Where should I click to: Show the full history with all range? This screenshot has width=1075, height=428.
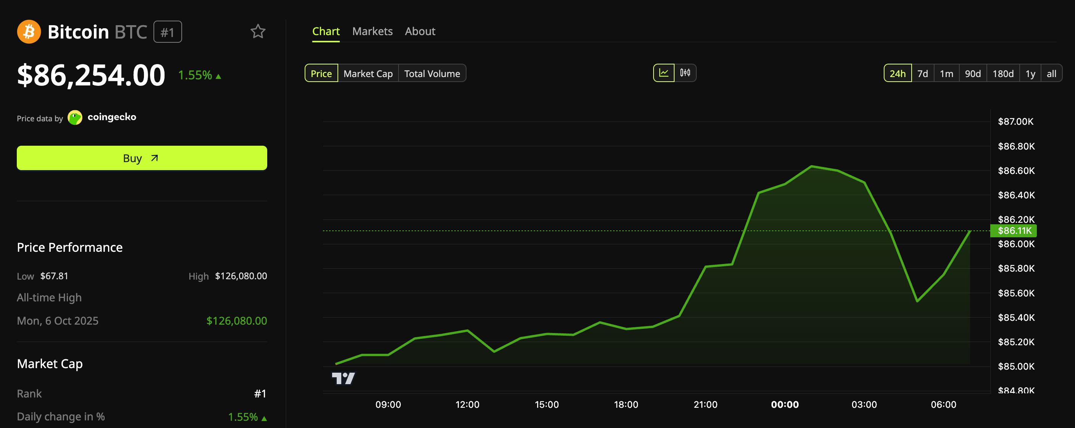tap(1051, 73)
